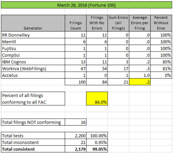Image resolution: width=173 pixels, height=153 pixels.
Task: Select the Total tests value 2,200
Action: 76,135
